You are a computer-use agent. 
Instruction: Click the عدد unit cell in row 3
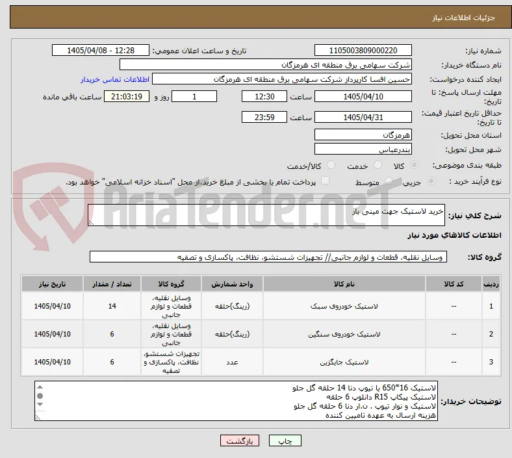click(x=232, y=362)
